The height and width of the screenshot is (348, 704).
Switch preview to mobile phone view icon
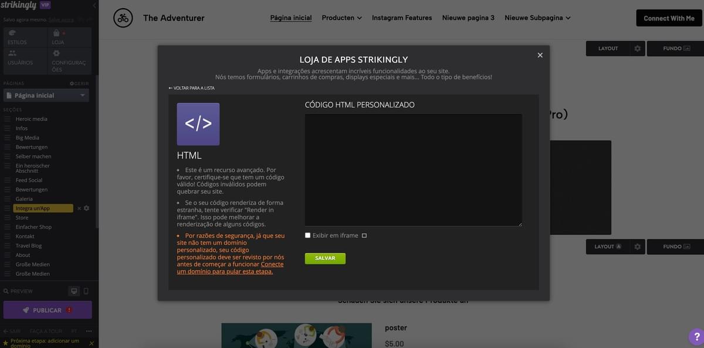point(86,291)
